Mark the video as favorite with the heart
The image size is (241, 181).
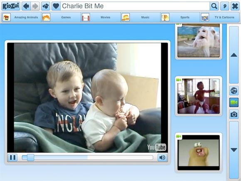point(56,6)
